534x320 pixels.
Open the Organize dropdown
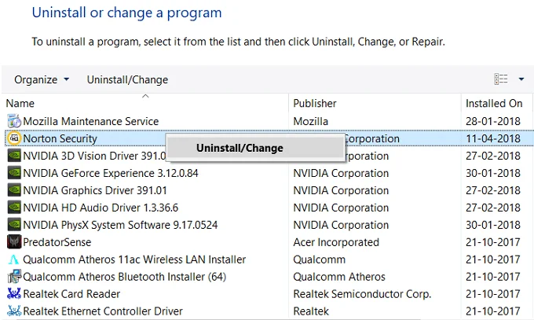[x=42, y=79]
